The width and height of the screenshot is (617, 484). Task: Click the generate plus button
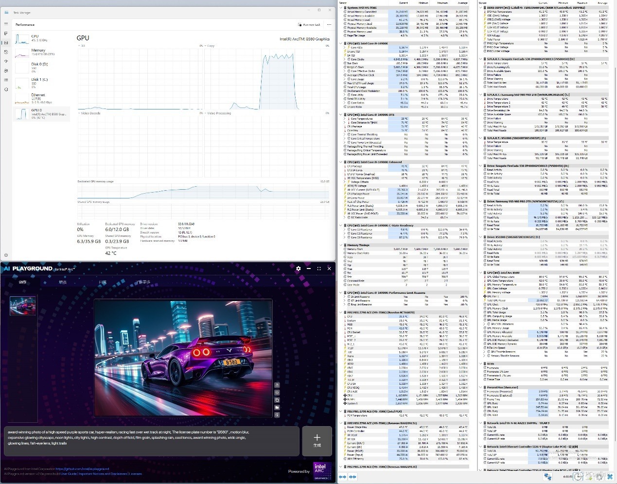coord(317,441)
